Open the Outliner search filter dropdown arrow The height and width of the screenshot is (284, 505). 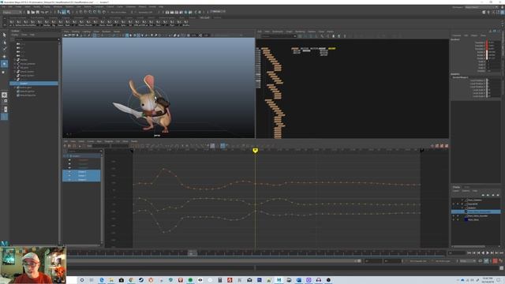58,39
